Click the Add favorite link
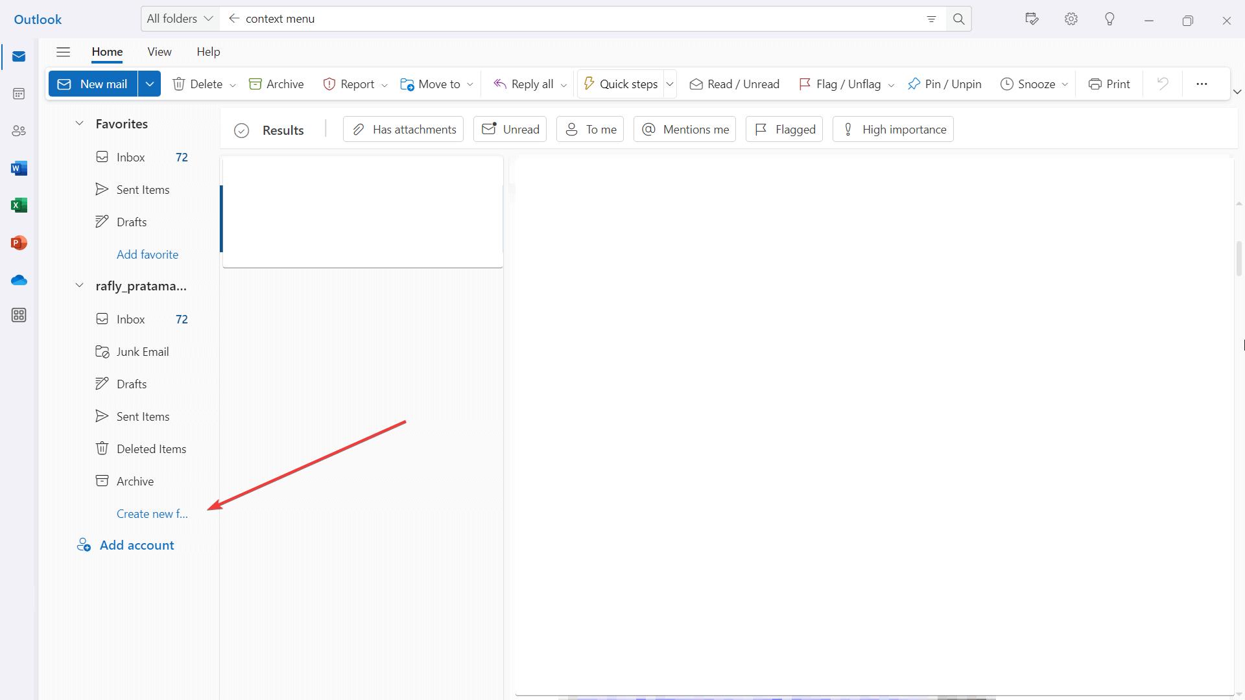The image size is (1245, 700). pos(147,255)
